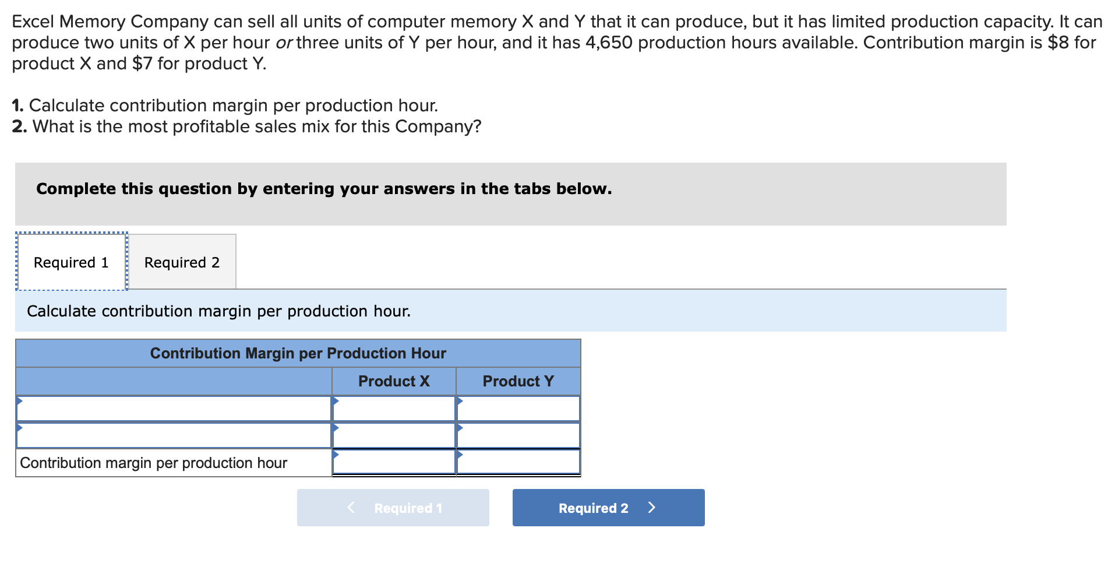
Task: Click the Calculate contribution margin instruction banner
Action: pos(511,311)
